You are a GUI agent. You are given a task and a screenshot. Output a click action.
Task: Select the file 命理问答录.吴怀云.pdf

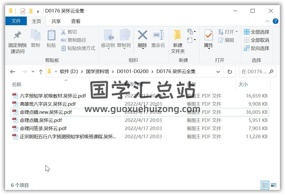point(43,129)
